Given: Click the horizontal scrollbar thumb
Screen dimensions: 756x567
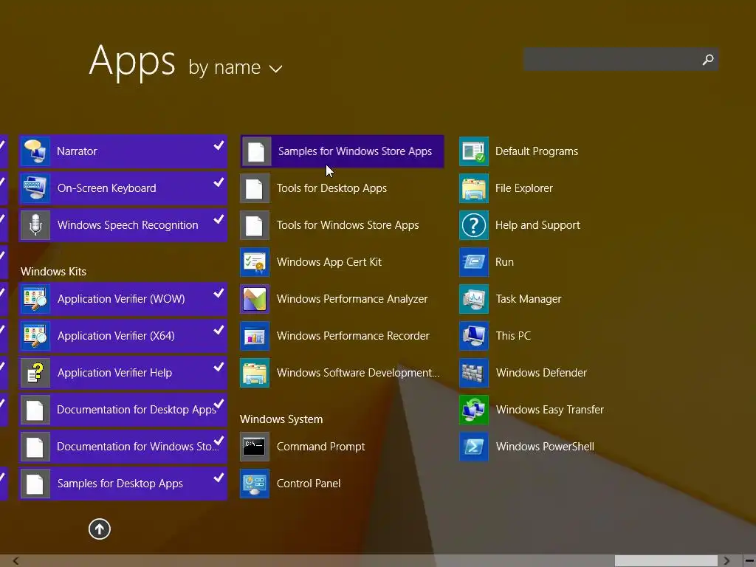Looking at the screenshot, I should [666, 561].
